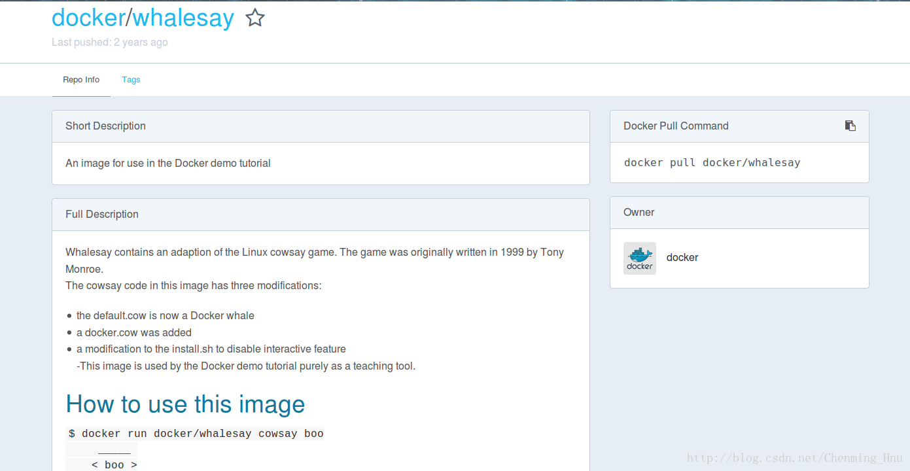Click the bullet 'the default.cow is now a Docker whale'
910x471 pixels.
tap(166, 316)
